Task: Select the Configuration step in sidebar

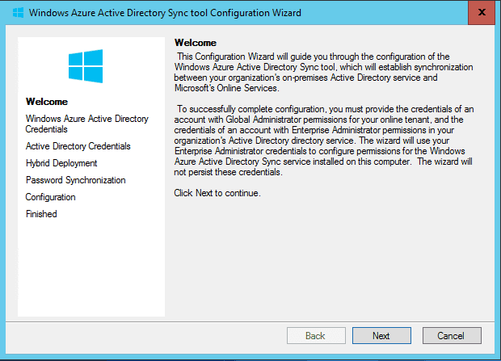Action: tap(50, 197)
